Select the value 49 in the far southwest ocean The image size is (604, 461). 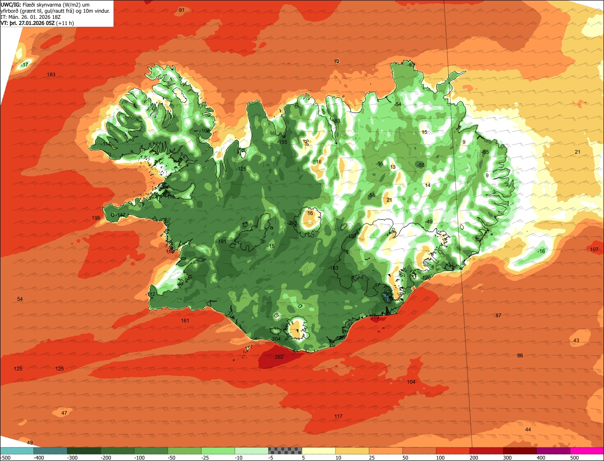click(30, 443)
